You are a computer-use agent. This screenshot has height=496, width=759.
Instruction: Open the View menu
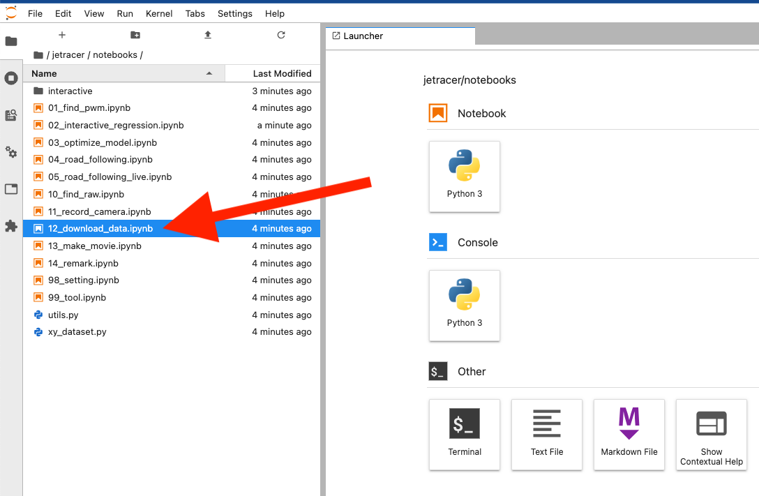pos(94,13)
